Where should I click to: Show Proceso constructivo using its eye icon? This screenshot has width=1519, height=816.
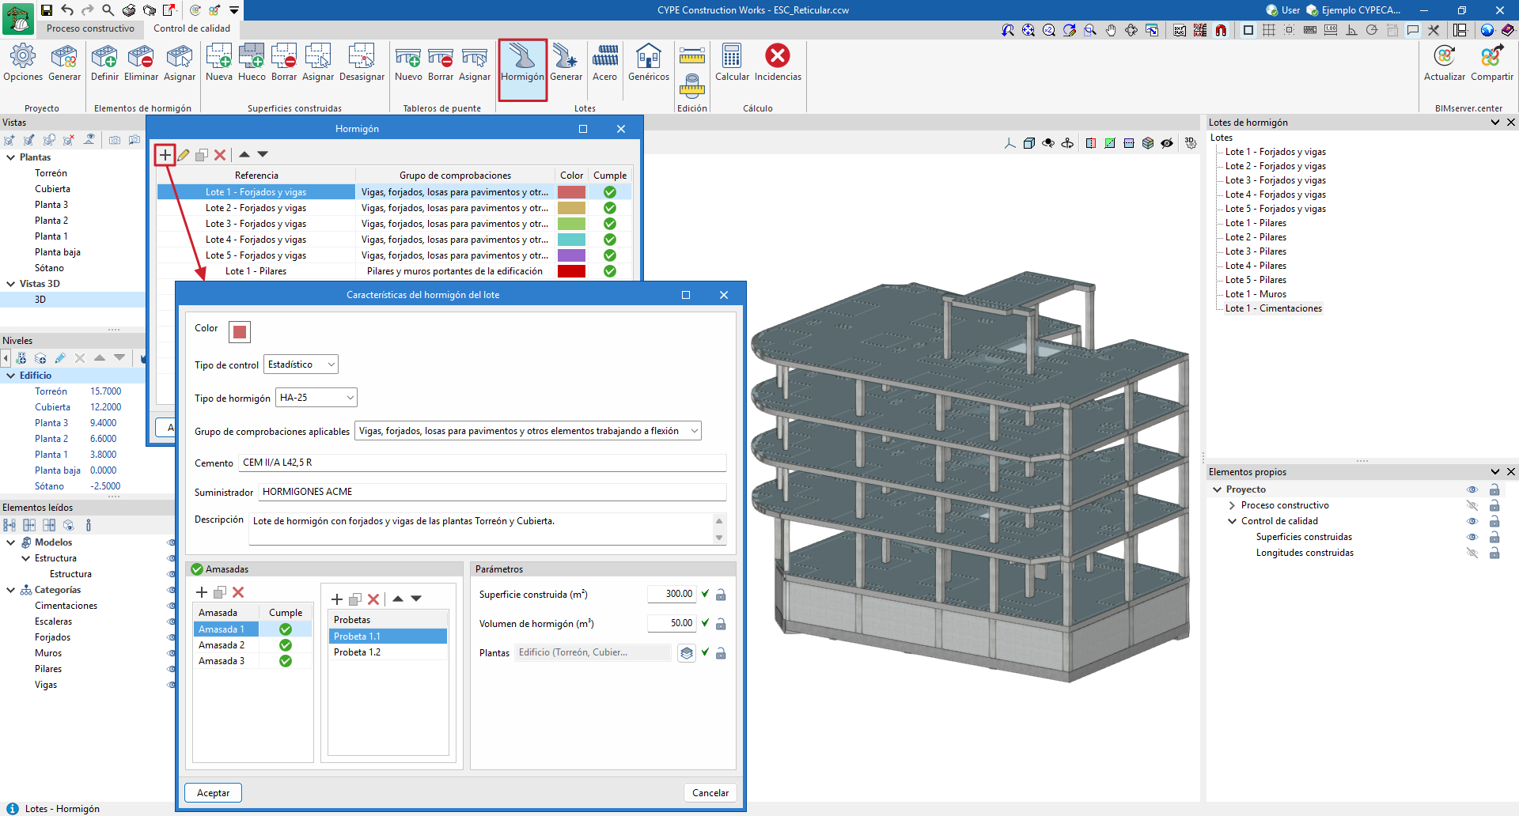point(1472,505)
